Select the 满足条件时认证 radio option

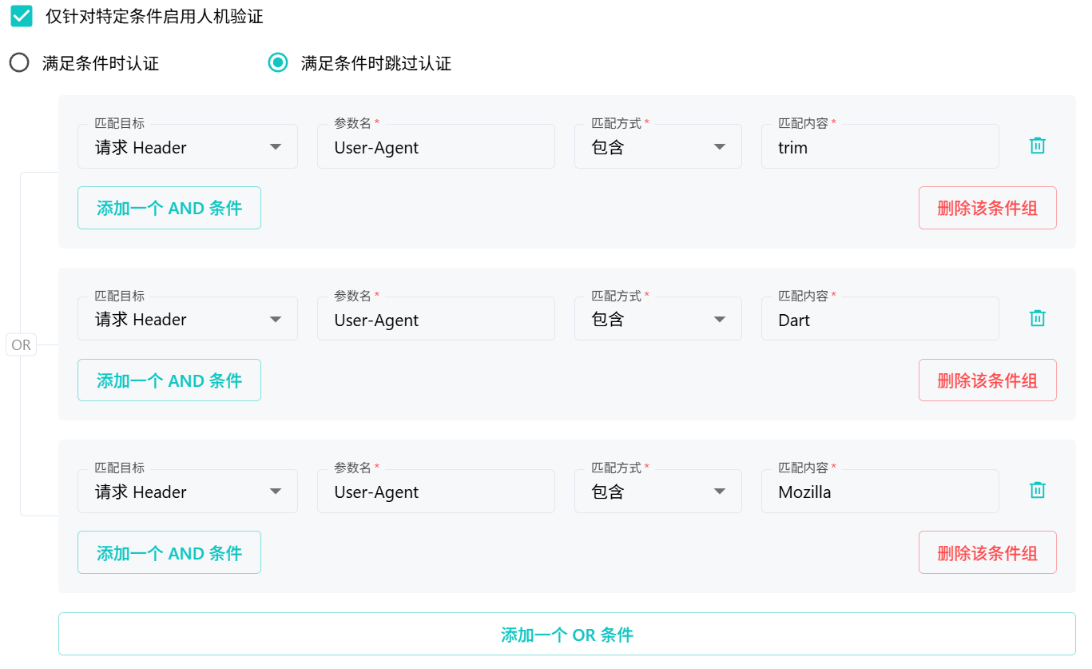19,63
